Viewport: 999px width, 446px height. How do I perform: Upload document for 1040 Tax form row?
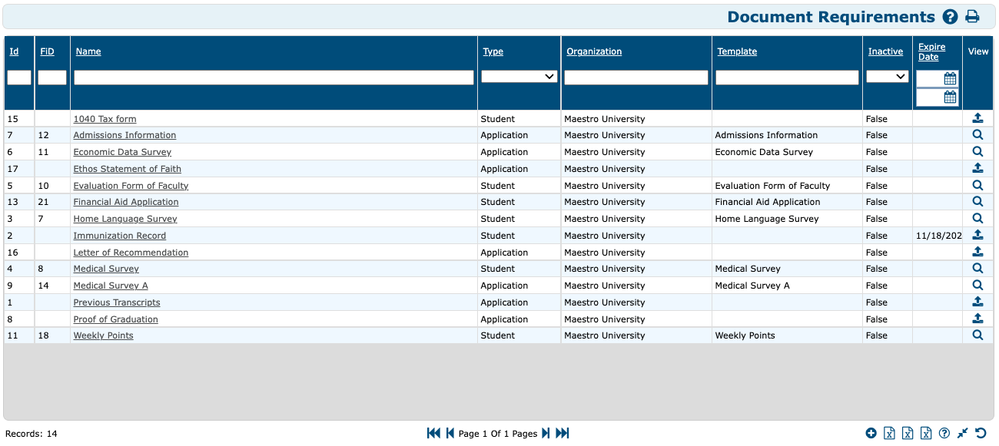tap(977, 118)
